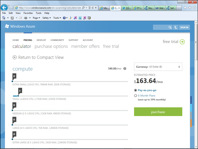This screenshot has width=198, height=149.
Task: Click the site search magnifier icon
Action: tap(170, 27)
